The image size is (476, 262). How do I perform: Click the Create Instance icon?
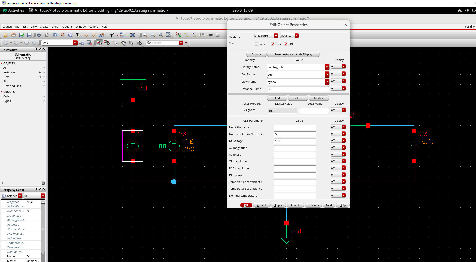(178, 35)
